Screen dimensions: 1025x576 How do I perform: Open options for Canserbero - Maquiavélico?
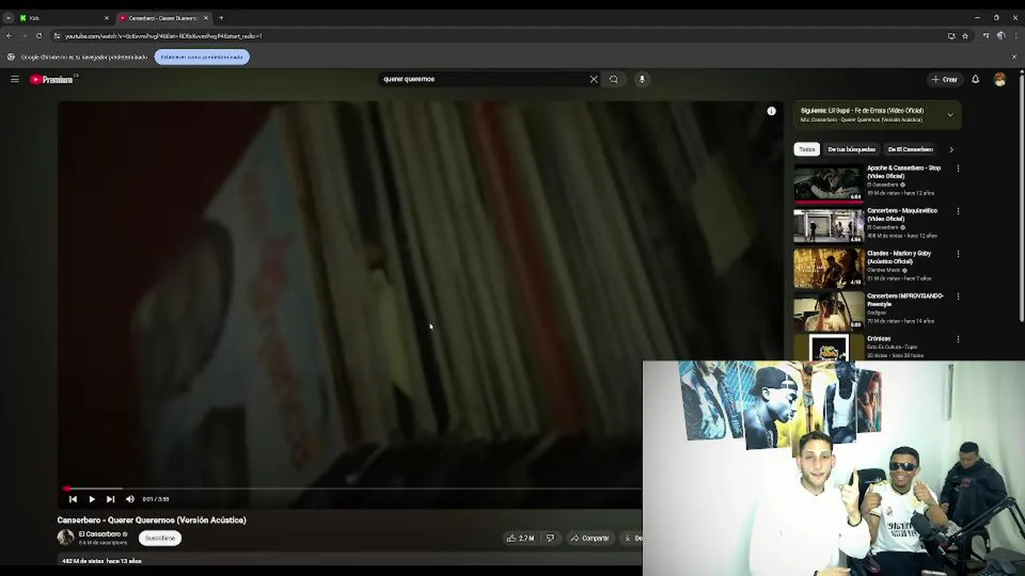(958, 211)
